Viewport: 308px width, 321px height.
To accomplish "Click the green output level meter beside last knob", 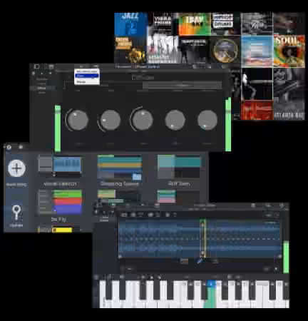I will (228, 124).
